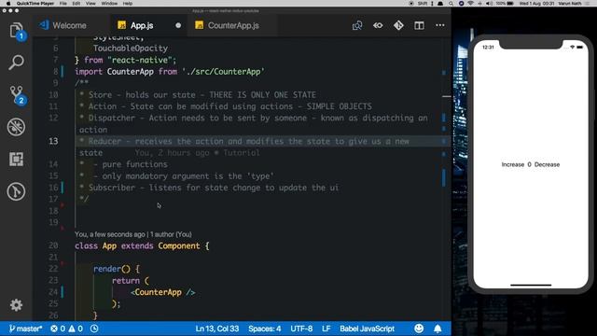
Task: Open the Search view in activity bar
Action: (17, 63)
